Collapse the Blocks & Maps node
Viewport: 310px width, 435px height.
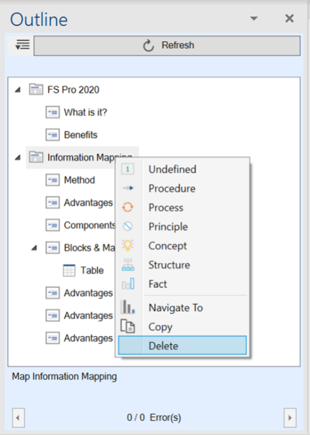click(34, 248)
